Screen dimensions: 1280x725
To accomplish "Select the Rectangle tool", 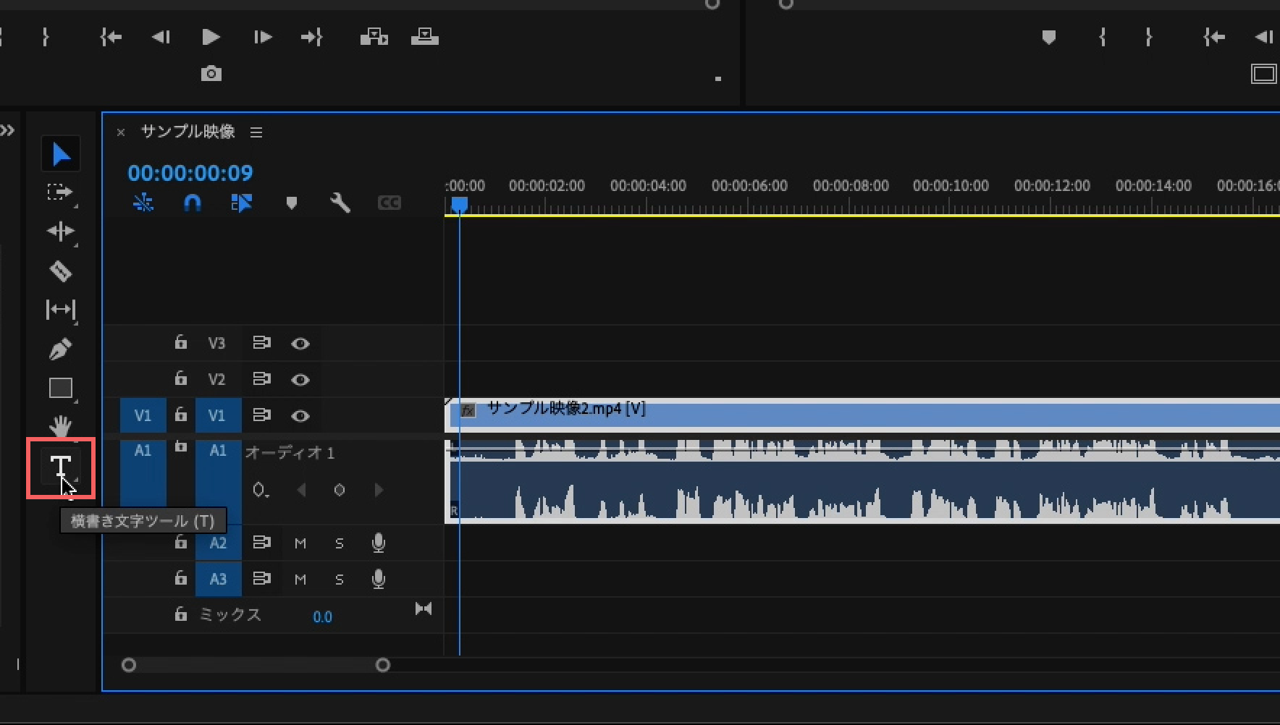I will click(x=60, y=388).
